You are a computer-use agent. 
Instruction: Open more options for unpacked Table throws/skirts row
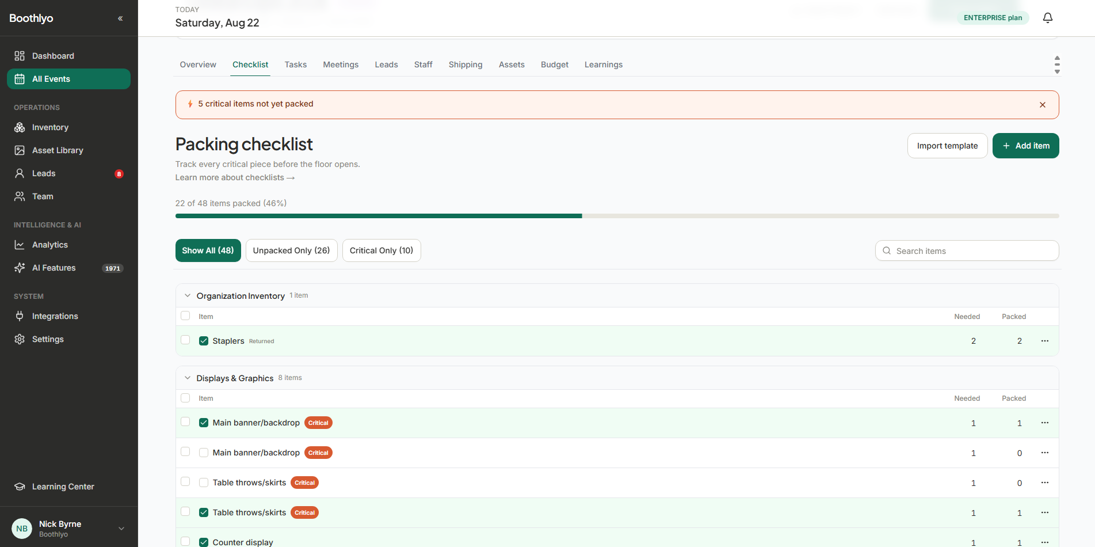click(1045, 483)
